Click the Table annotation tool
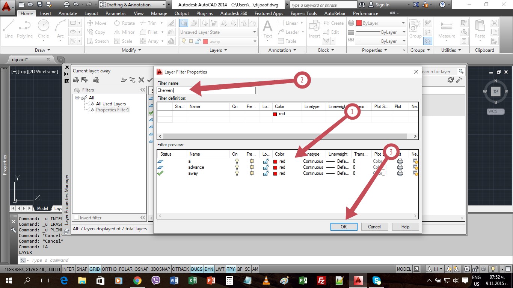Image resolution: width=513 pixels, height=288 pixels. (x=287, y=41)
